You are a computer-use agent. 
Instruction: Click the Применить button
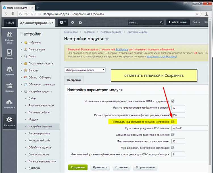point(100,167)
